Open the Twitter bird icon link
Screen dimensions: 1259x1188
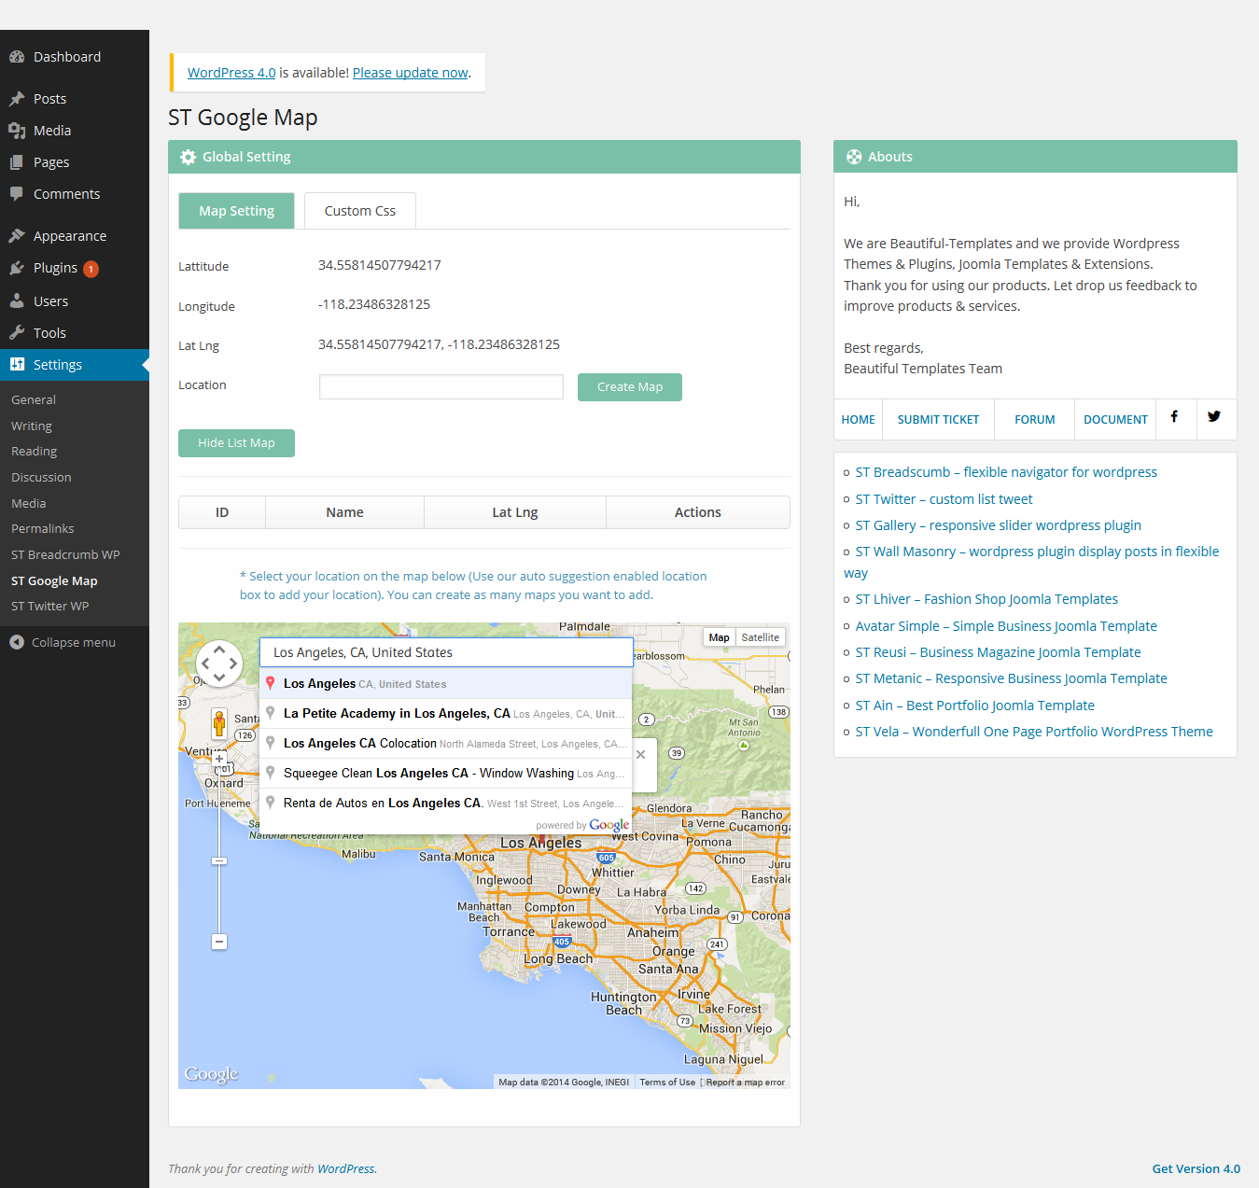pyautogui.click(x=1214, y=417)
